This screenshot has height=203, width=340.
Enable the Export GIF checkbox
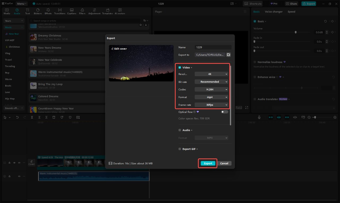180,149
